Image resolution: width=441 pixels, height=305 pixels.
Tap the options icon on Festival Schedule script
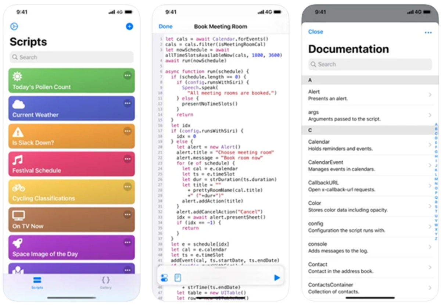[128, 158]
